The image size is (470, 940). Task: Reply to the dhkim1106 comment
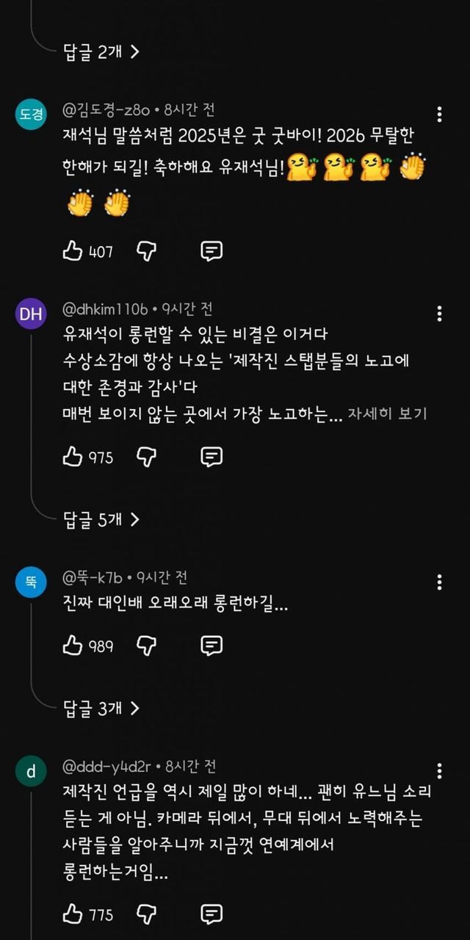[x=211, y=457]
